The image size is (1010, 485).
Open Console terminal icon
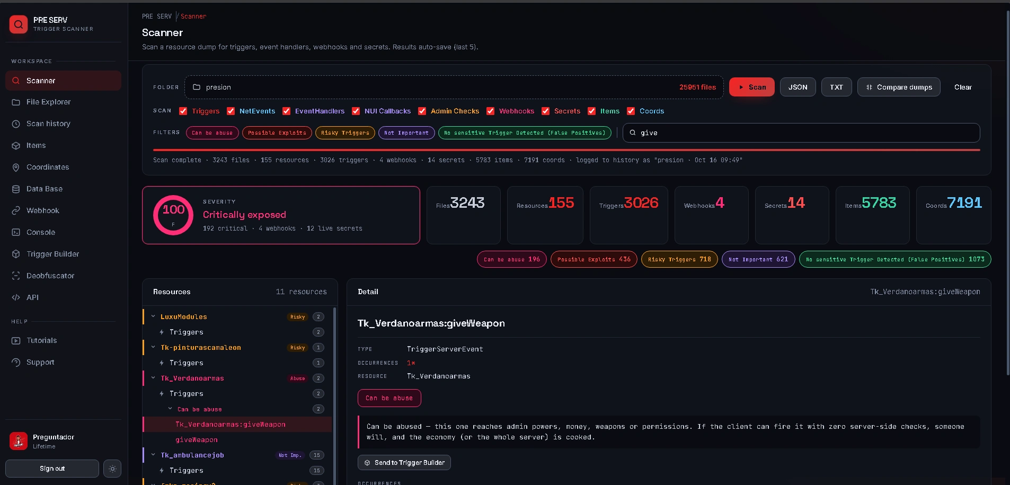(16, 232)
